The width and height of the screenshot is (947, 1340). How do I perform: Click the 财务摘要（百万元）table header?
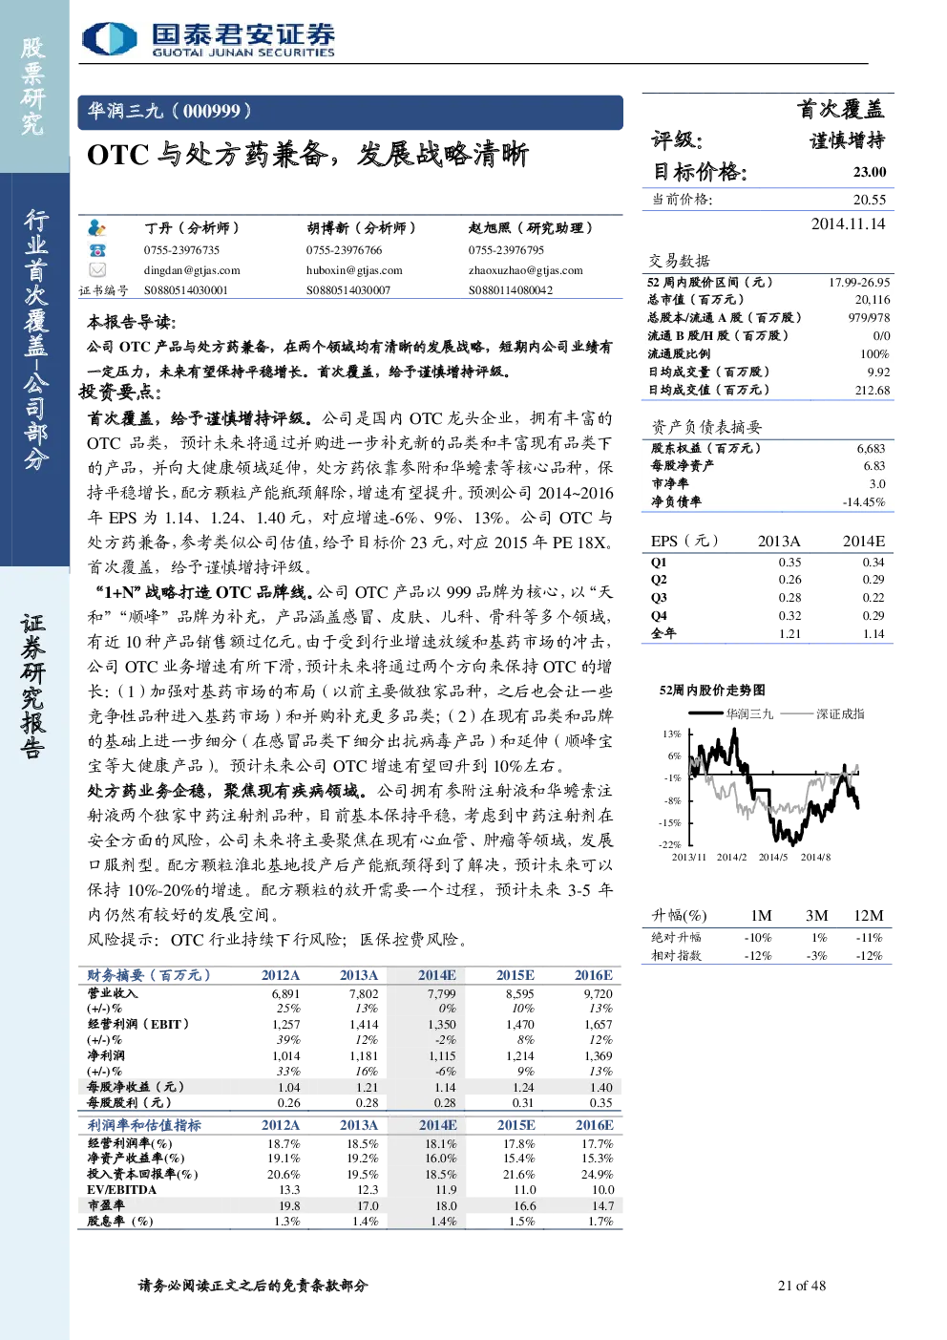(148, 975)
